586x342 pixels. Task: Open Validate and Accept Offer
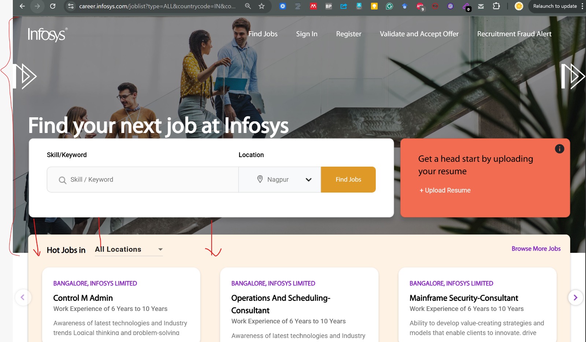coord(419,34)
